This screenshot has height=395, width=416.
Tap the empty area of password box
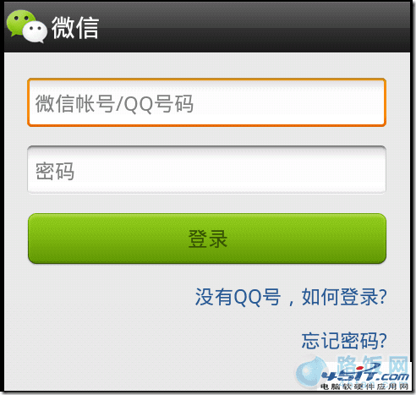click(230, 170)
